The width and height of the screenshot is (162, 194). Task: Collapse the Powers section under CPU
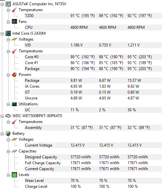pos(8,75)
